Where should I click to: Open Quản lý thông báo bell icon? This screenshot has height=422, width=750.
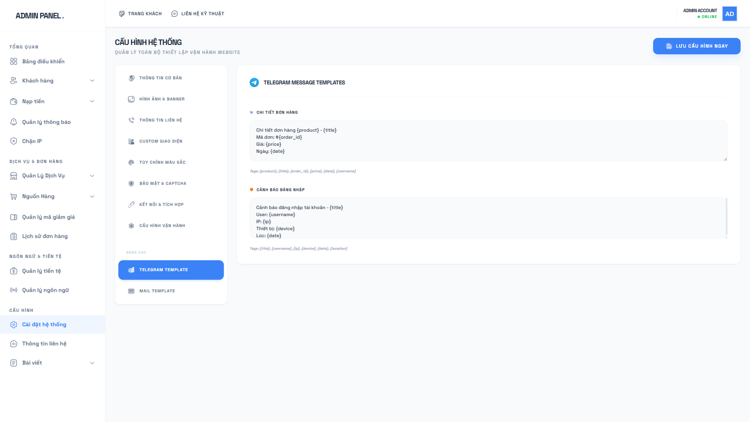tap(14, 122)
